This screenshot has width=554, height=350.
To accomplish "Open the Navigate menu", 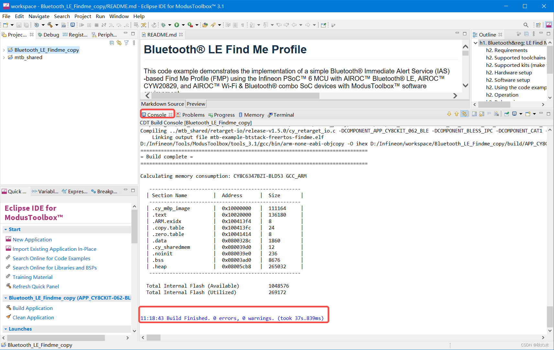I will (39, 16).
